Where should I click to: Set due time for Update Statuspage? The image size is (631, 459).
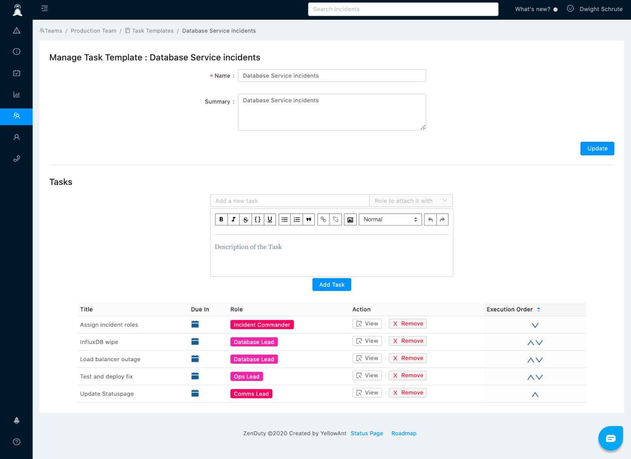tap(195, 393)
